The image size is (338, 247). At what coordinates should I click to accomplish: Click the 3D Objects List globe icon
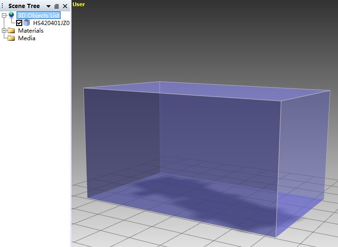point(11,15)
